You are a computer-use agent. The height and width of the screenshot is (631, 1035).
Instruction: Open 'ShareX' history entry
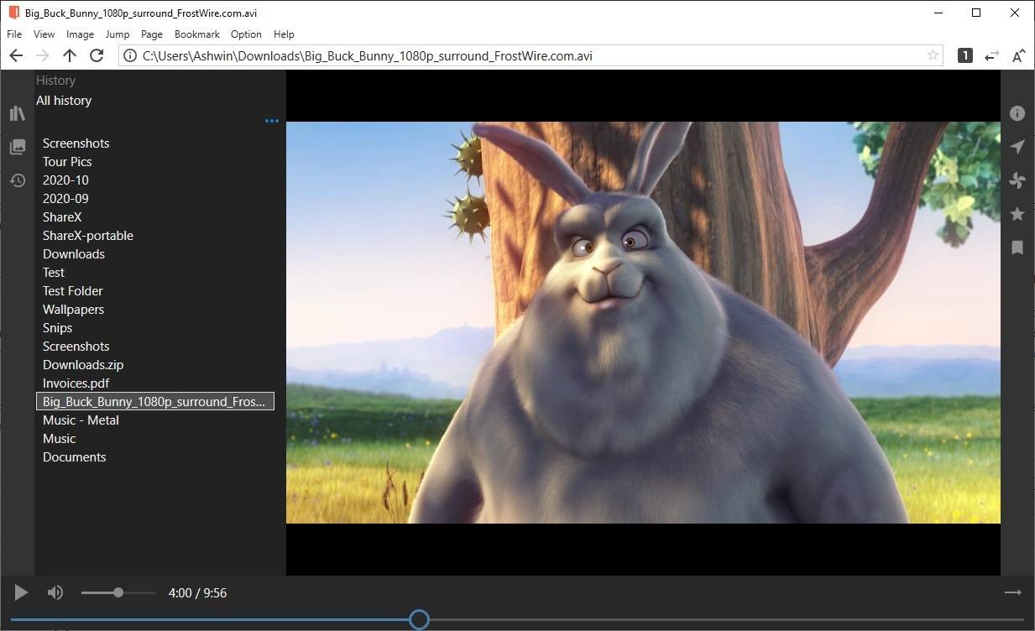[62, 217]
